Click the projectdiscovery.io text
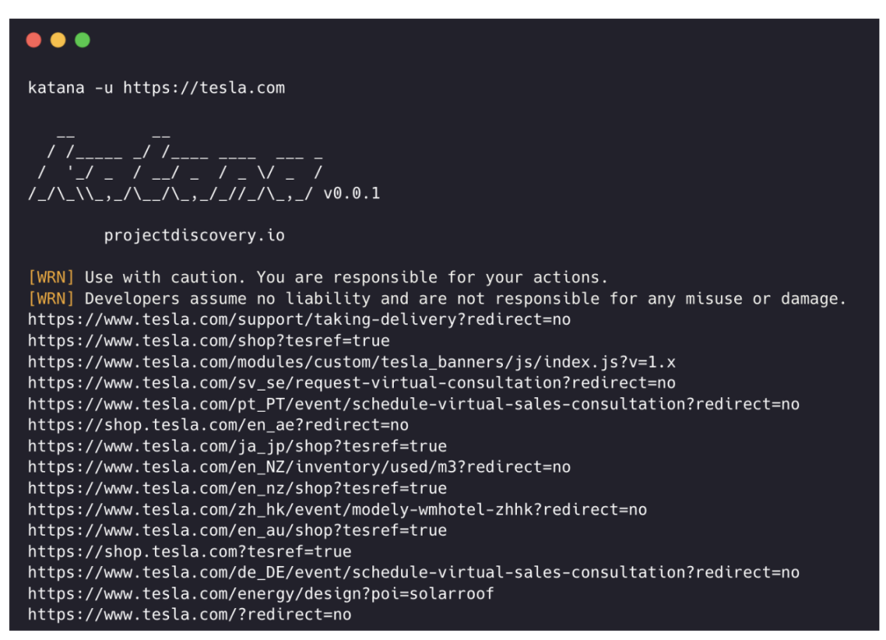886x640 pixels. [x=194, y=235]
